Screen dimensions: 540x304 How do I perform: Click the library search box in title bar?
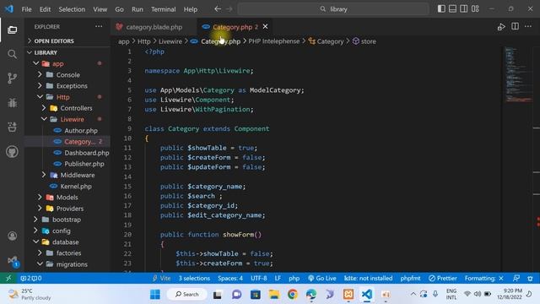(x=333, y=9)
